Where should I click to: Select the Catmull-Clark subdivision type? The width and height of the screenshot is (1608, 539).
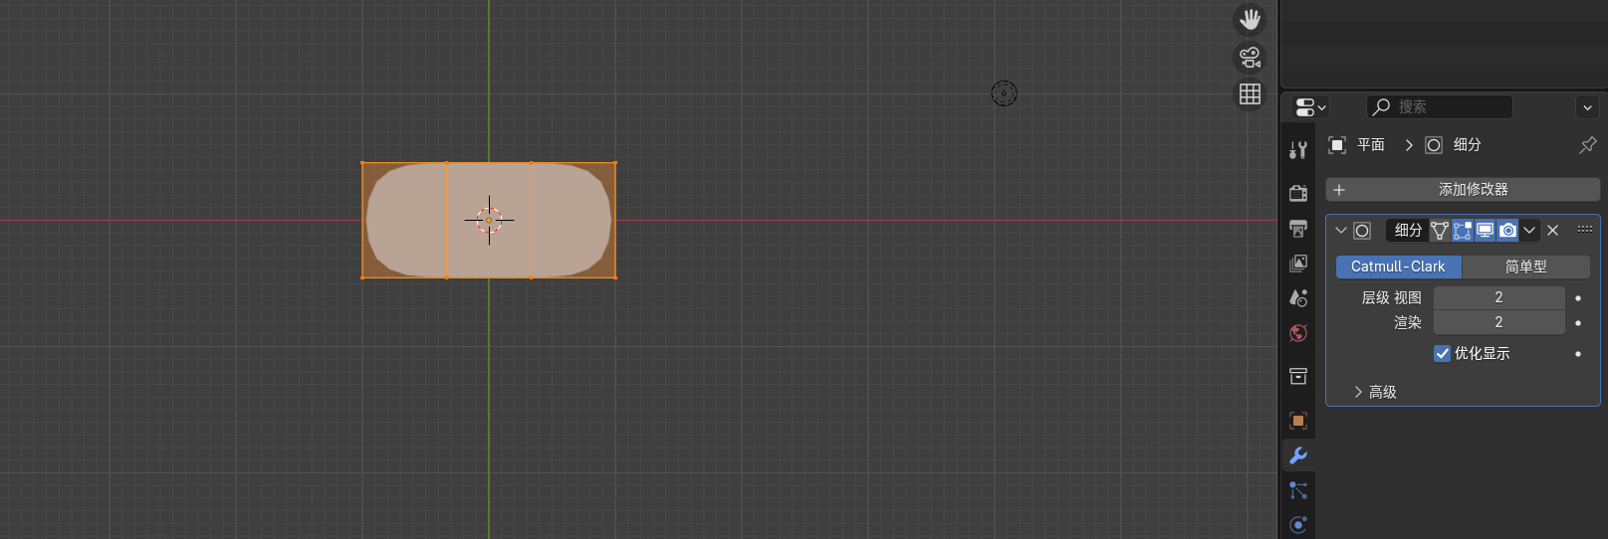pos(1397,267)
